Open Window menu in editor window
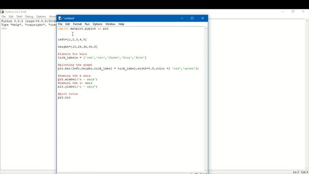Screen dimensions: 309x174 110,24
